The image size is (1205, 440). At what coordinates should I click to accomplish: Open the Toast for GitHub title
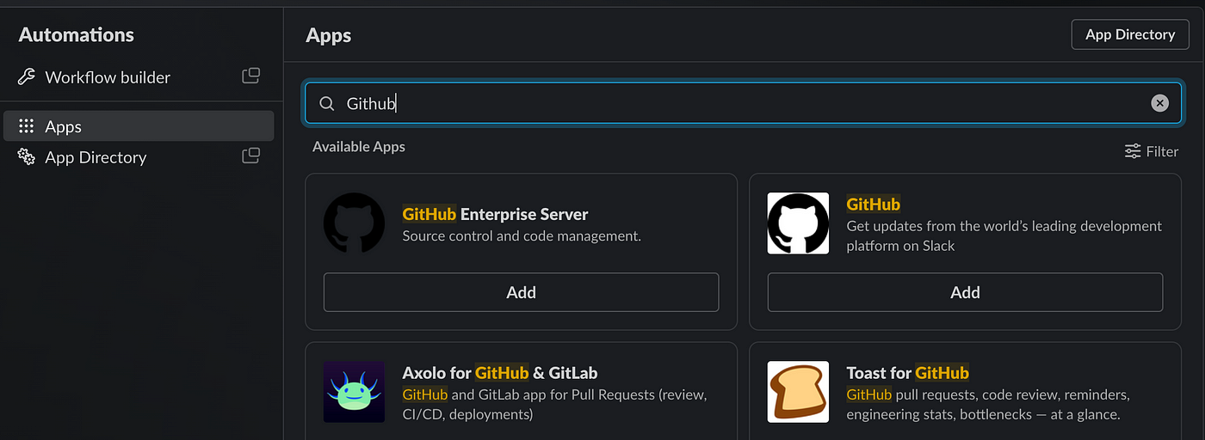[908, 373]
